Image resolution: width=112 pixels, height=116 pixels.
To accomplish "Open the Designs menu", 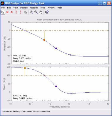I will tap(24, 8).
